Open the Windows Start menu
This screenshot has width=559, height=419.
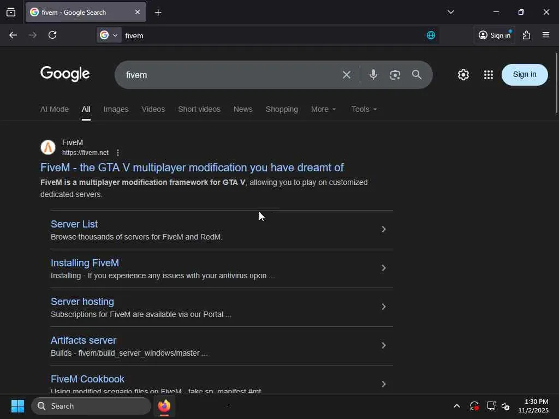point(17,406)
